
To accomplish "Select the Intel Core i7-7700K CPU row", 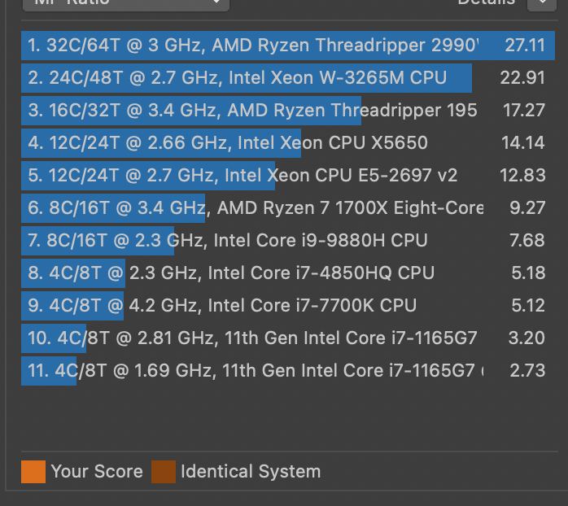I will tap(288, 305).
